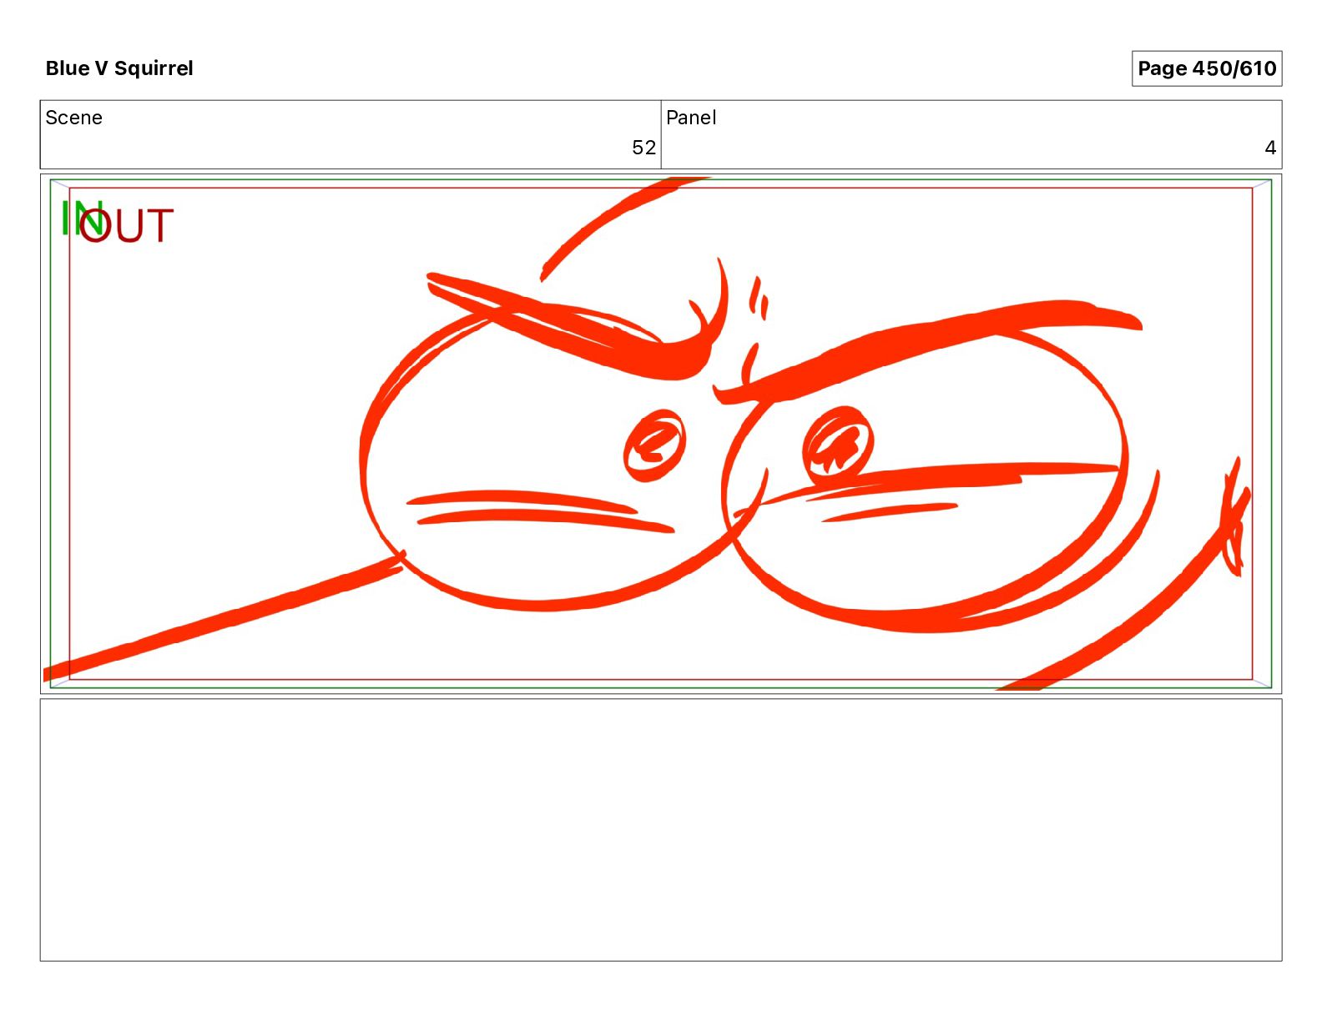Click the scene number '52'
Image resolution: width=1322 pixels, height=1021 pixels.
click(x=643, y=148)
